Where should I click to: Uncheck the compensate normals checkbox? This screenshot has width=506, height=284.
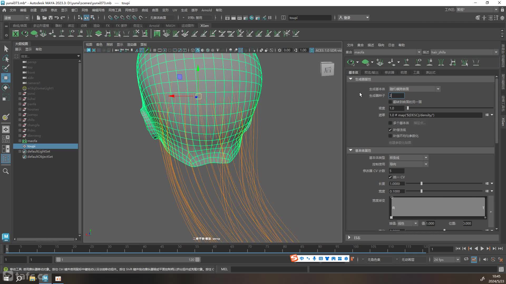390,130
